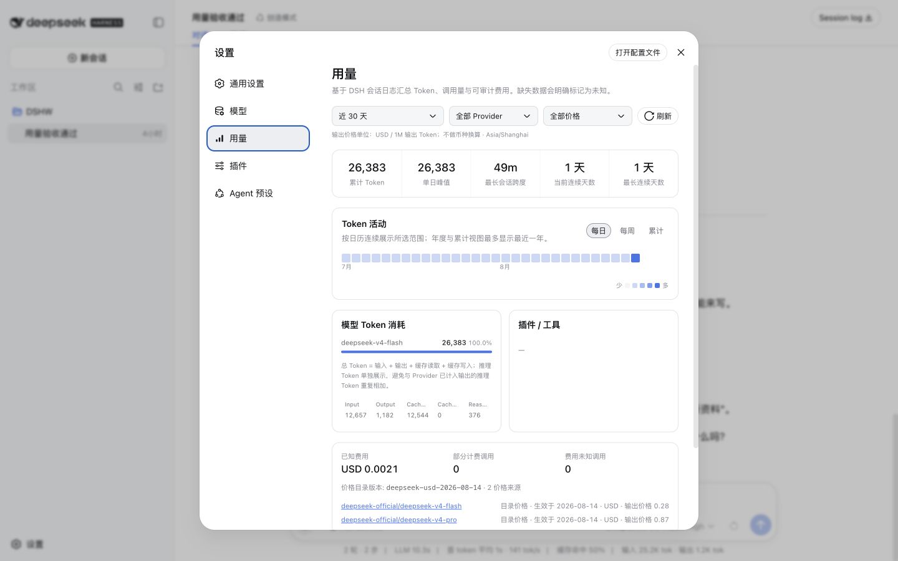Screen dimensions: 898x561
Task: Switch Token 活动 view to 累计
Action: 656,231
